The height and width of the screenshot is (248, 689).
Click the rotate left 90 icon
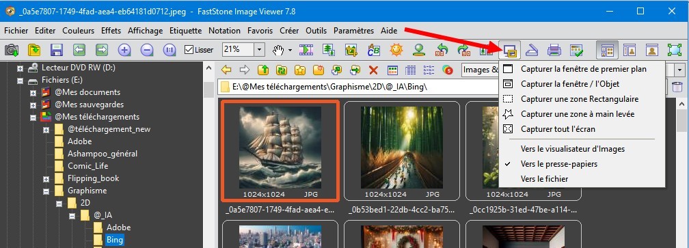tap(442, 50)
